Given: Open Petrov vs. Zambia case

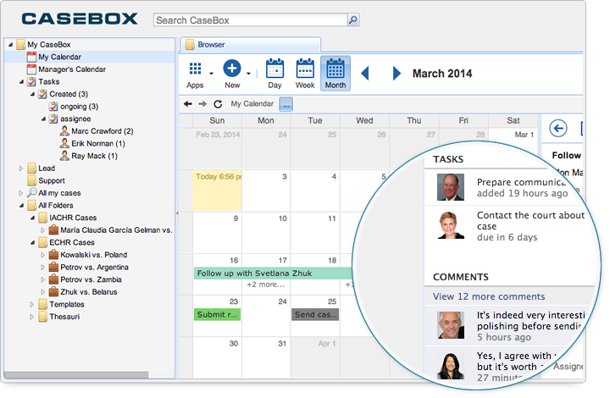Looking at the screenshot, I should point(91,279).
